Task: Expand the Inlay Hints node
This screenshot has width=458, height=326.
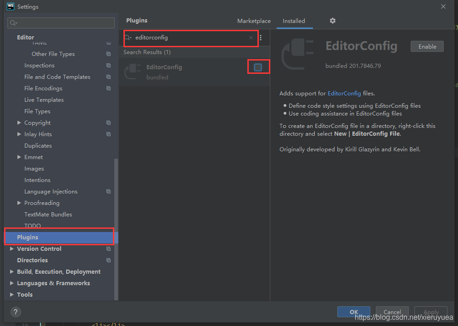Action: point(19,134)
